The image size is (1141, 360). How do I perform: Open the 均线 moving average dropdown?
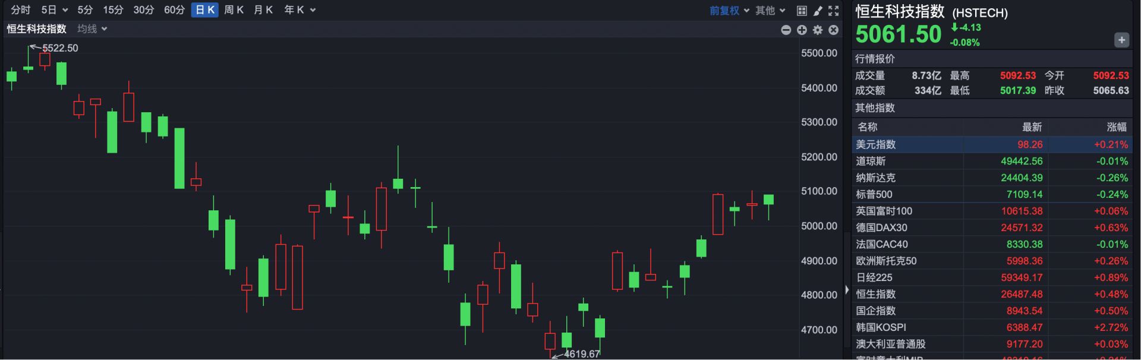[x=92, y=29]
